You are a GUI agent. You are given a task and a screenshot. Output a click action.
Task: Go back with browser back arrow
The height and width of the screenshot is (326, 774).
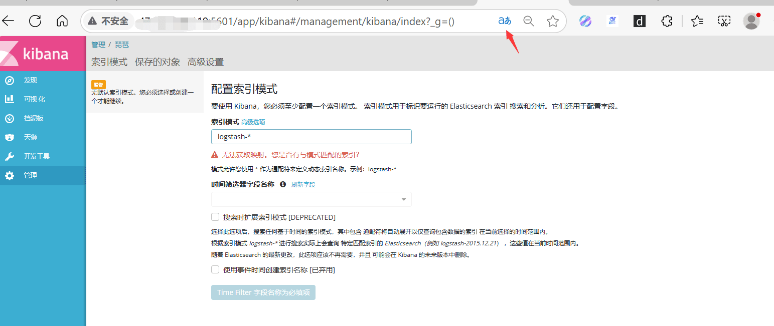9,21
